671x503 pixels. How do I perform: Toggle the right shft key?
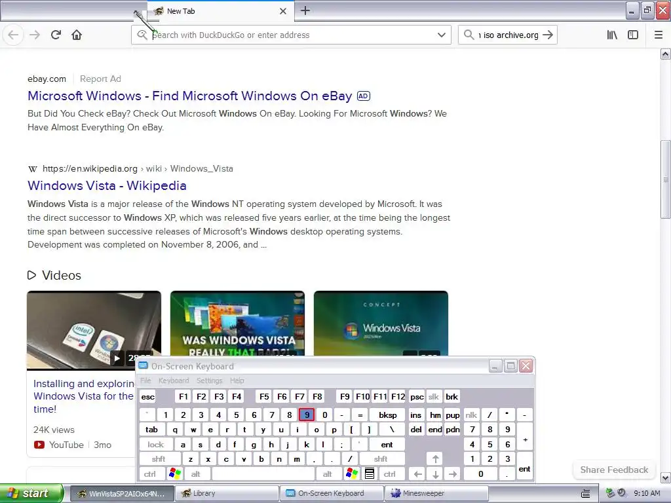click(x=381, y=459)
